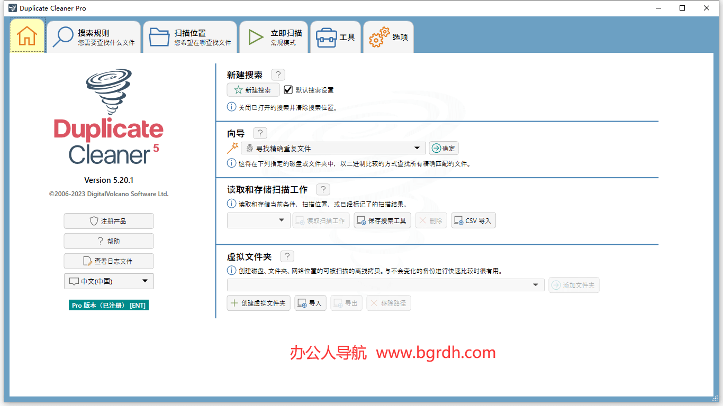Expand the 中文(中国) language selector
This screenshot has width=723, height=406.
point(145,281)
